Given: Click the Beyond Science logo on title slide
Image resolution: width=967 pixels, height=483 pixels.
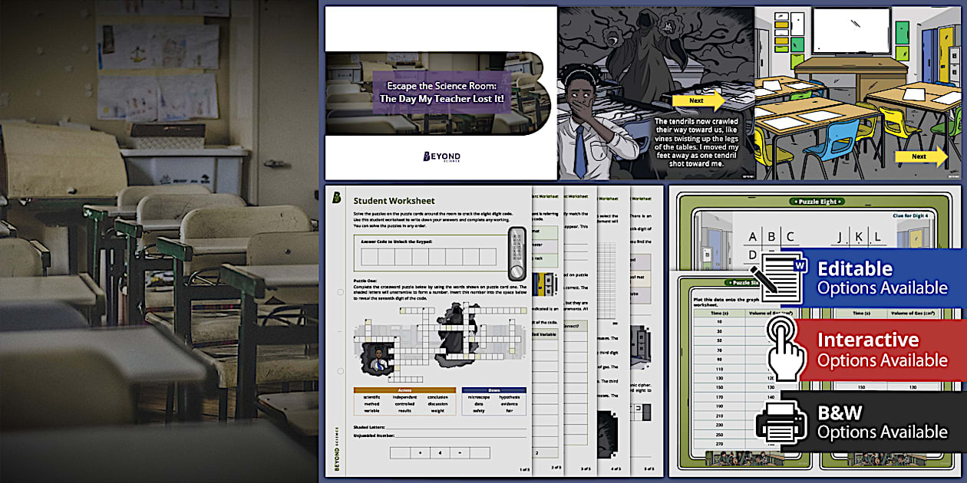Looking at the screenshot, I should pos(441,156).
